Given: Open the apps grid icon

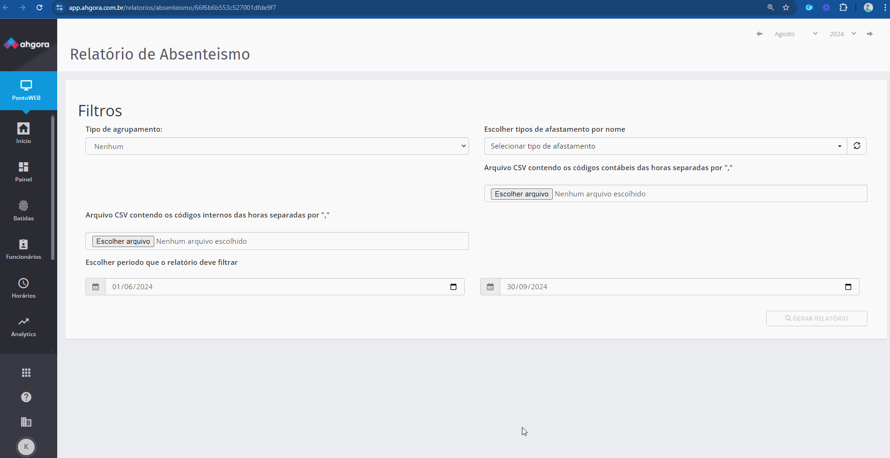Looking at the screenshot, I should [26, 373].
